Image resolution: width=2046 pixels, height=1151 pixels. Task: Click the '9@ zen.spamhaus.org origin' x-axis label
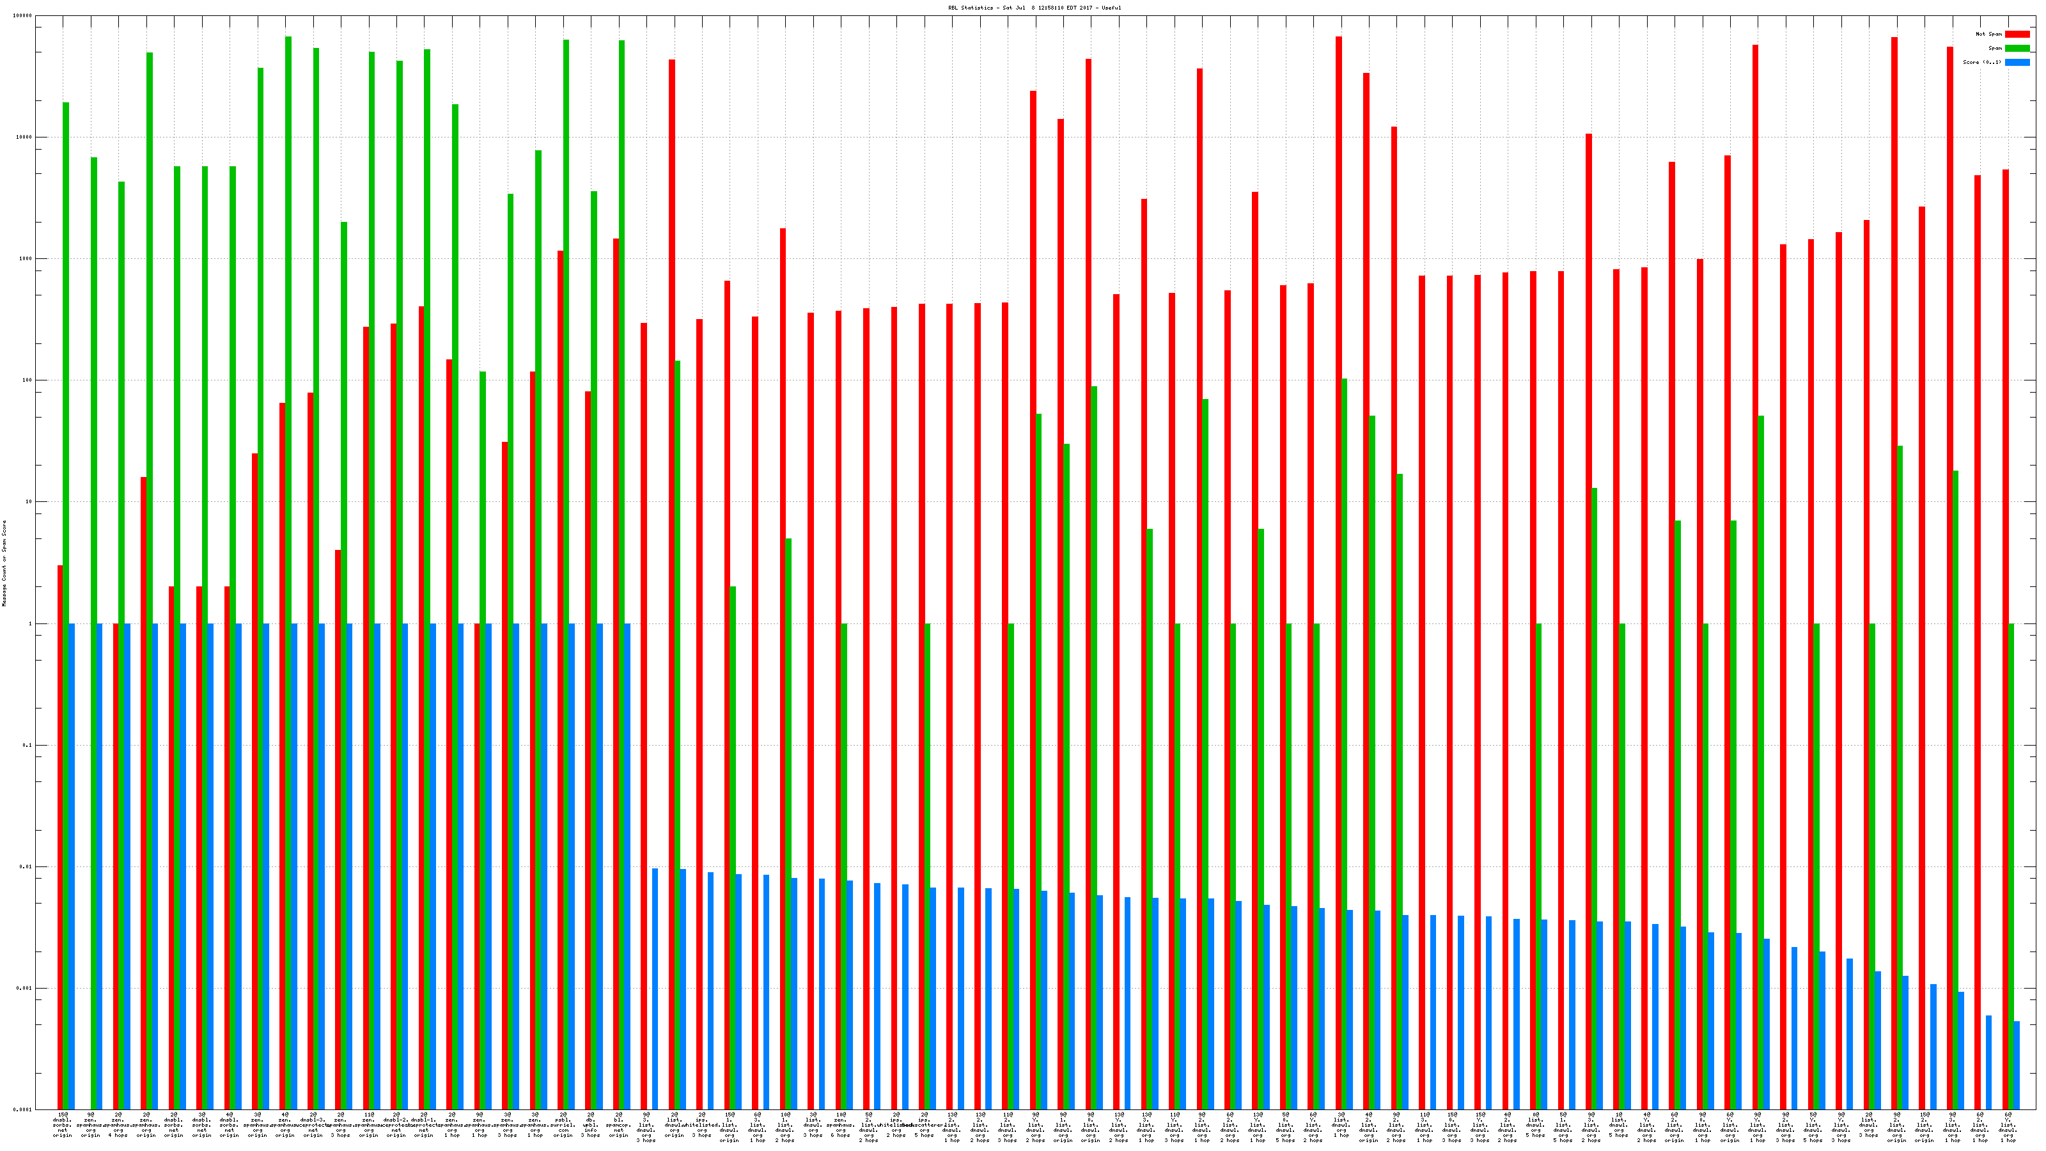pos(91,1125)
